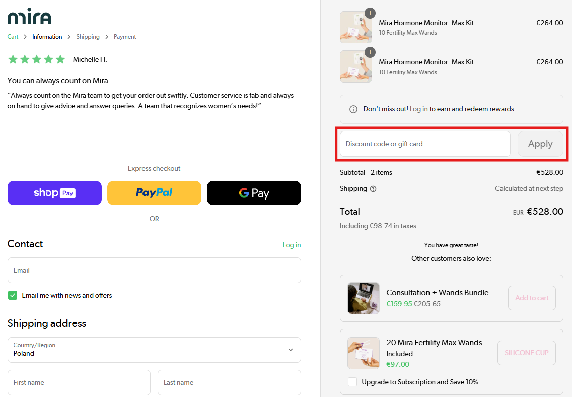Go back to Cart breadcrumb
Viewport: 572px width, 397px height.
(13, 37)
